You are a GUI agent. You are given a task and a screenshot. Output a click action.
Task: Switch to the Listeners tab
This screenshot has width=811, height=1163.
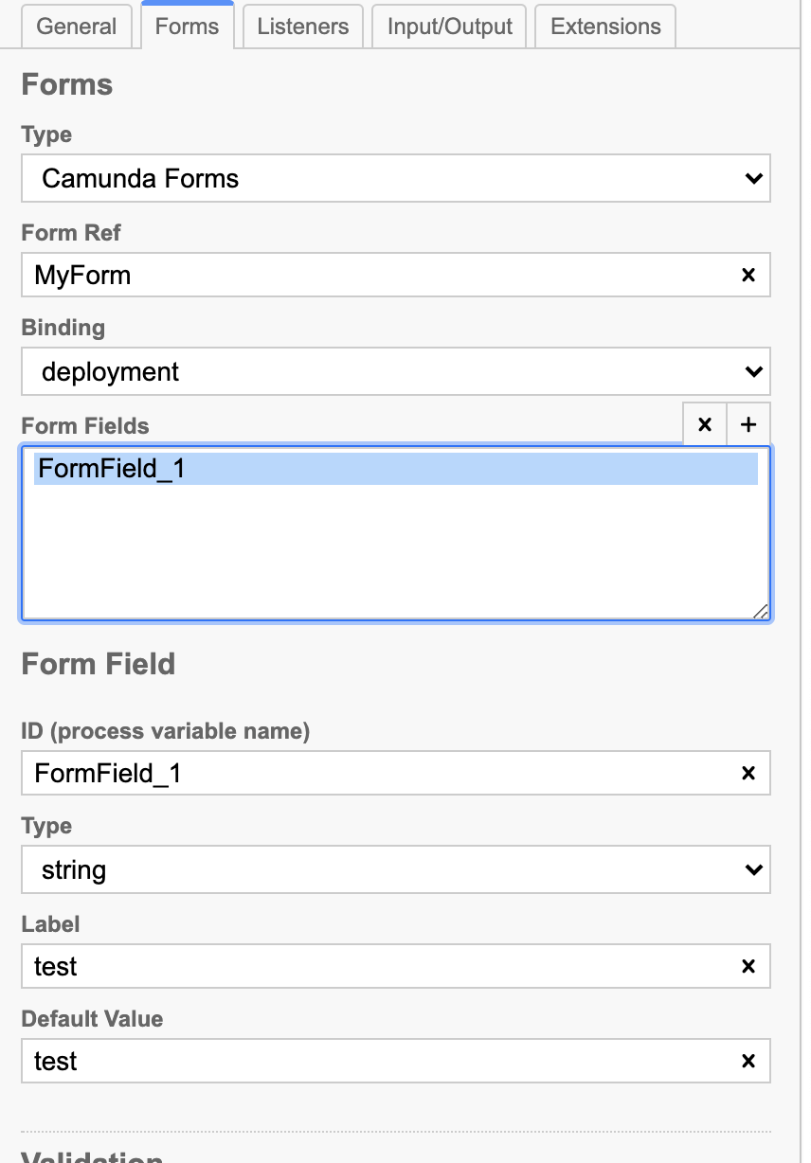pyautogui.click(x=303, y=27)
